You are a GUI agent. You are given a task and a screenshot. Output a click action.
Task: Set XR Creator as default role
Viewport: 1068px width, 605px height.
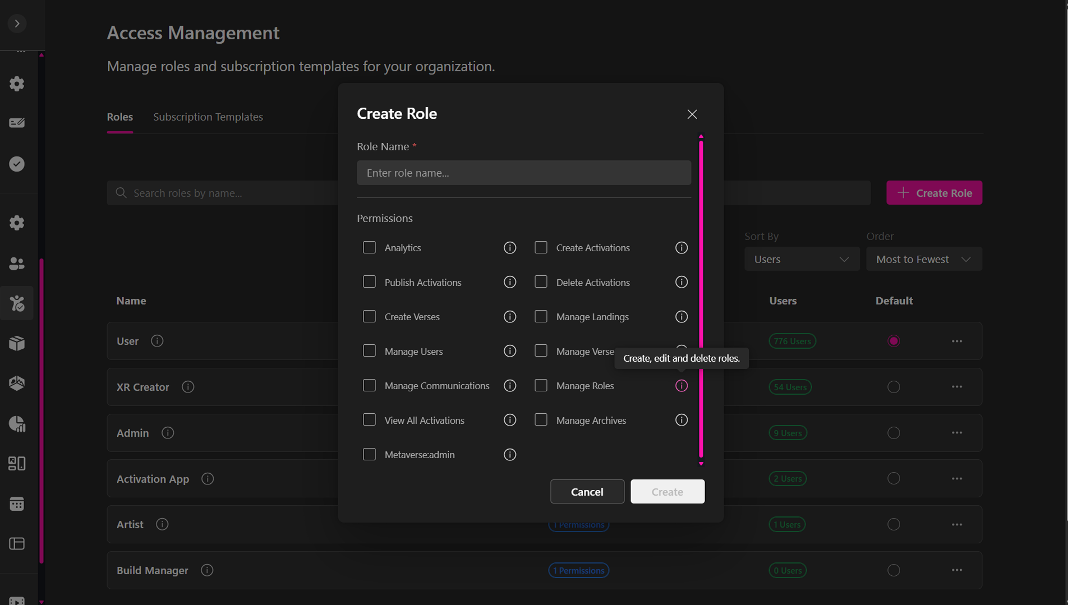[x=894, y=387]
